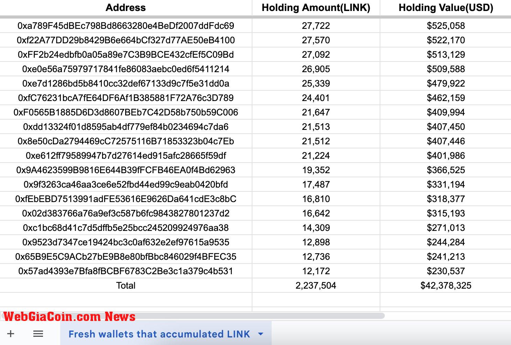The width and height of the screenshot is (511, 345).
Task: Select holding amount cell 21,224
Action: click(x=316, y=156)
